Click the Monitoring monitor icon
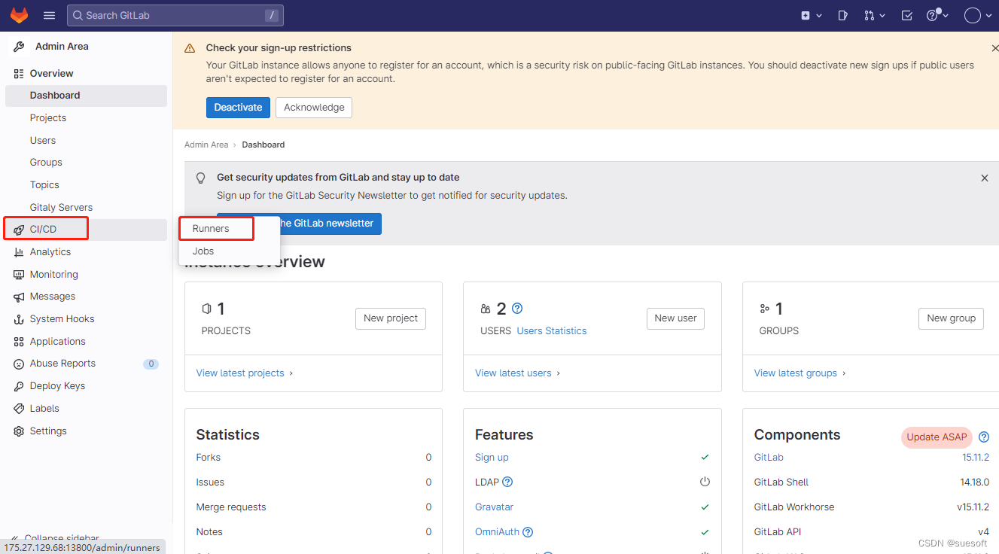The width and height of the screenshot is (999, 554). pos(19,275)
